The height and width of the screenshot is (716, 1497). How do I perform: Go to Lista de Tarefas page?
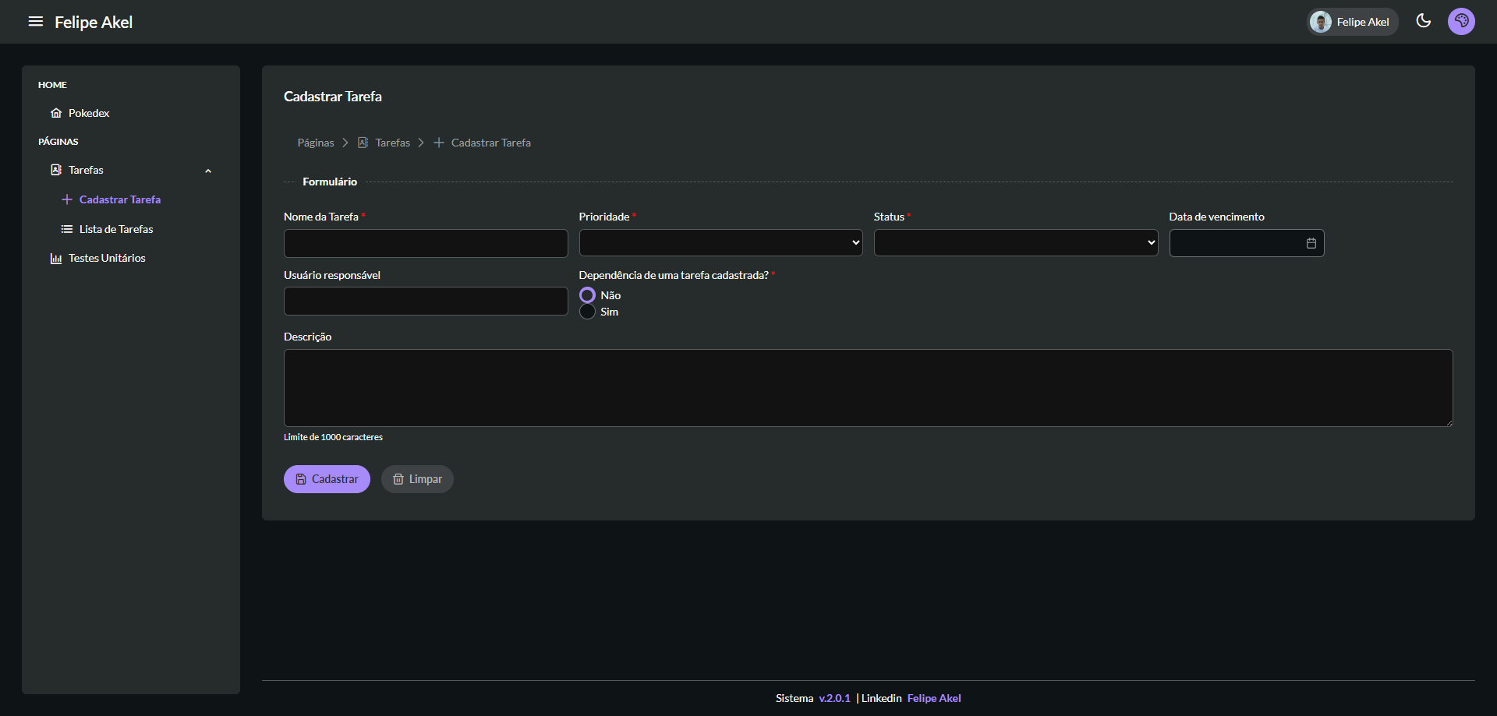click(116, 229)
